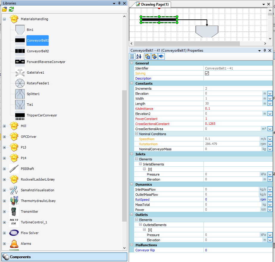Click the green refresh libraries icon
275x262 pixels.
pyautogui.click(x=11, y=9)
